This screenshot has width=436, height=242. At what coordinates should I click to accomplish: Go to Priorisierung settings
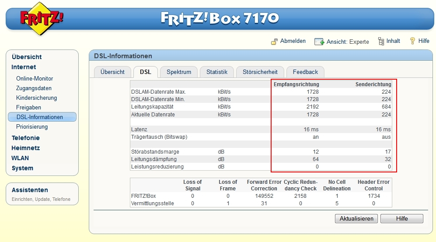click(x=32, y=127)
